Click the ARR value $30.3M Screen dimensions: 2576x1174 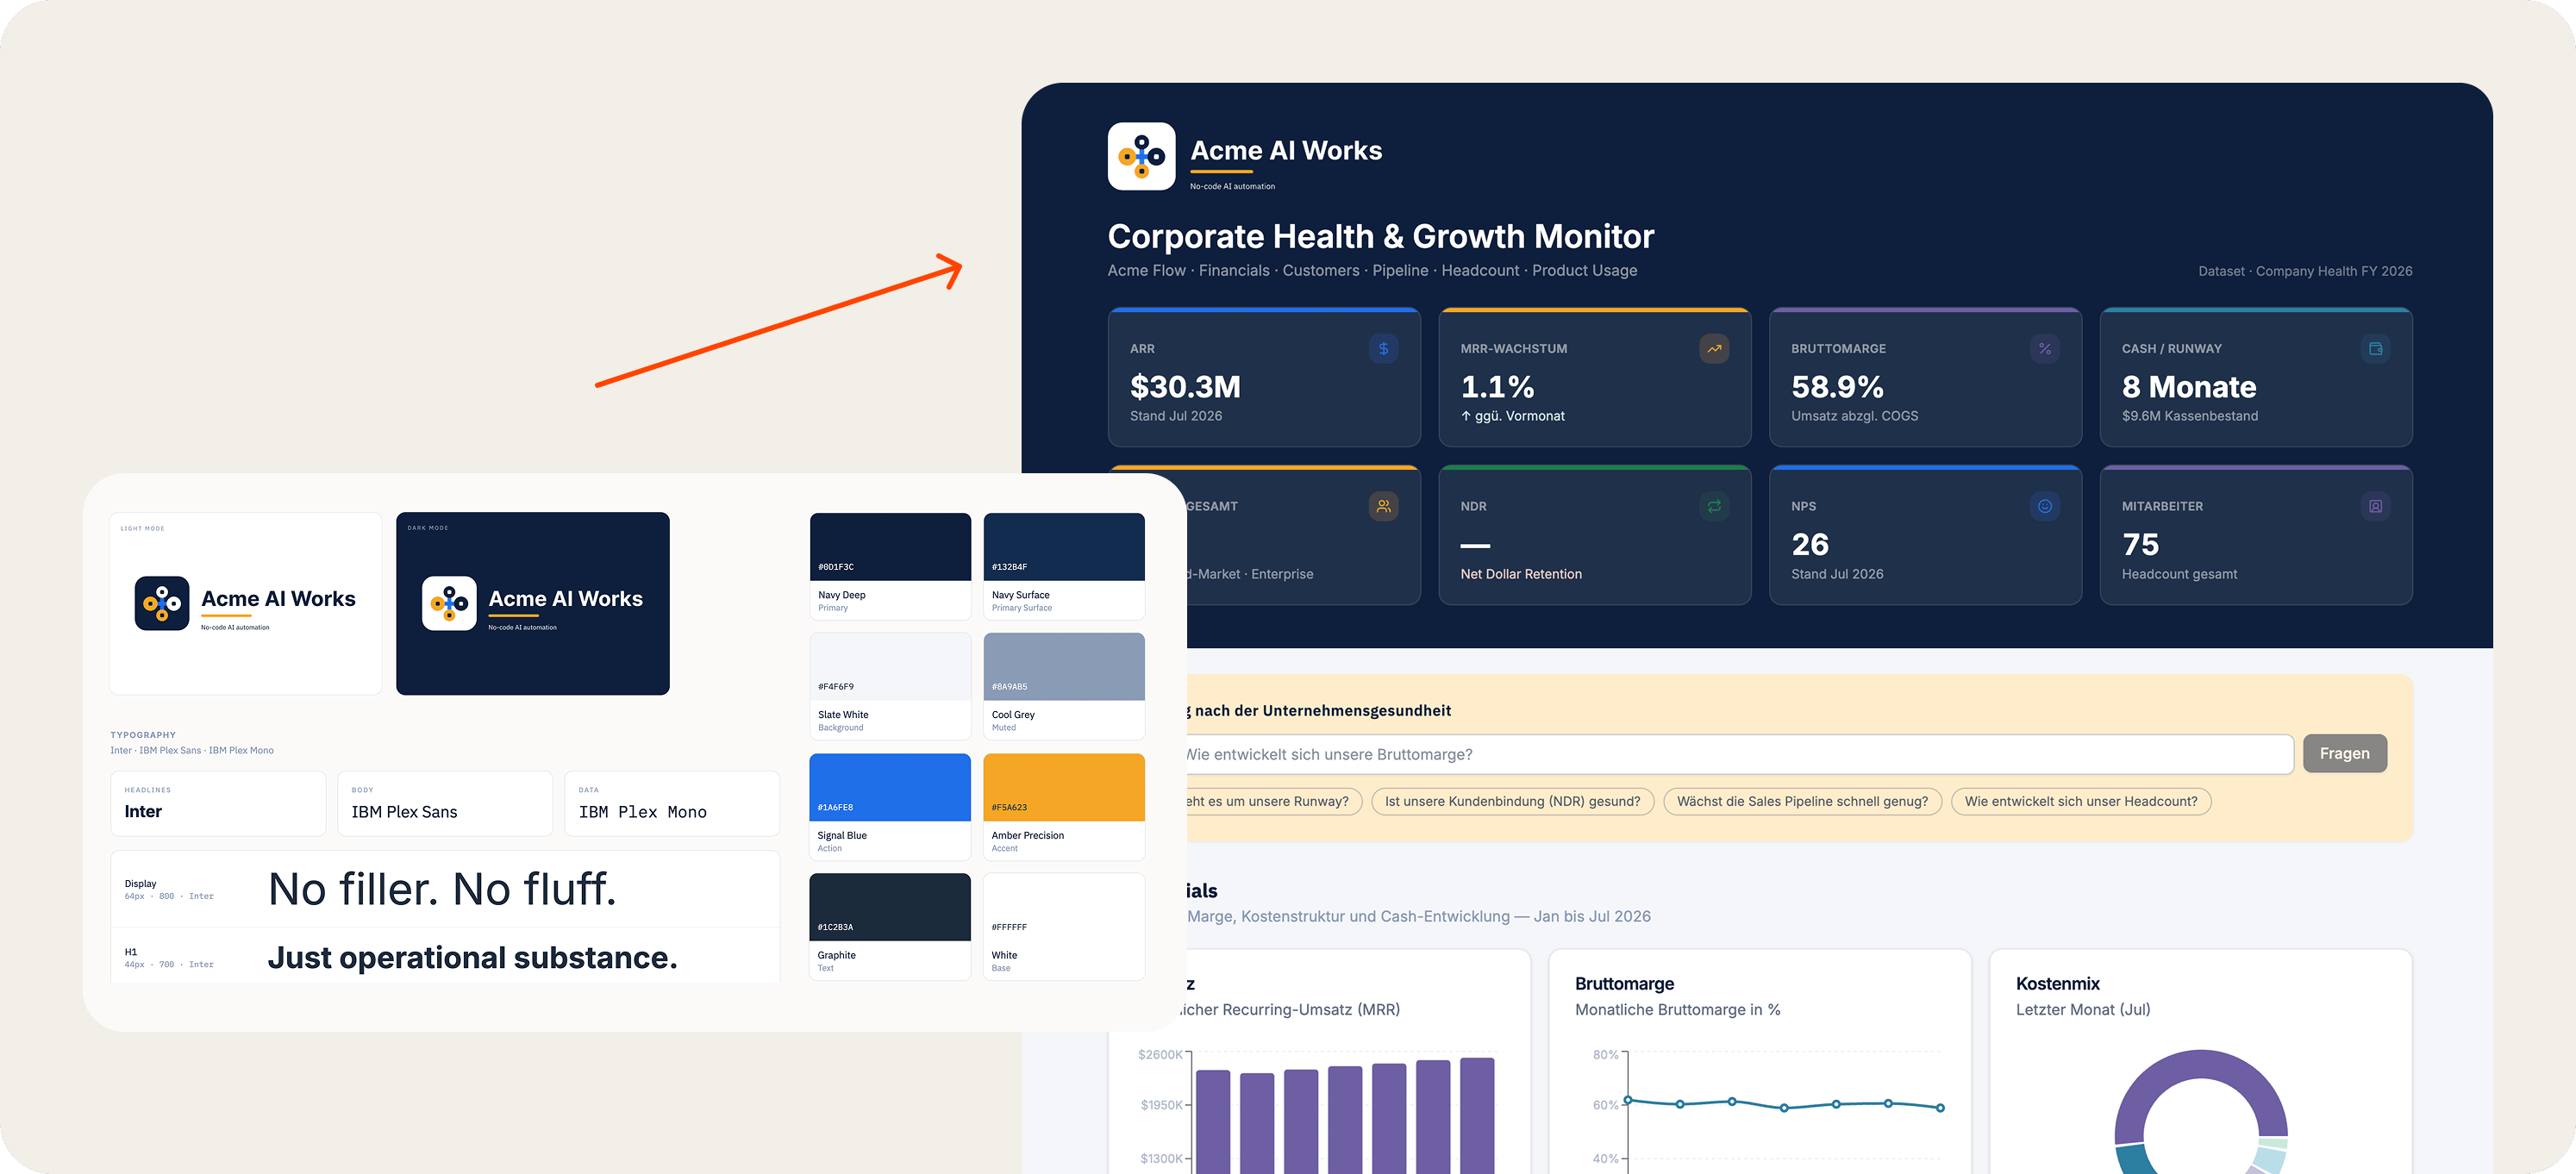tap(1185, 386)
